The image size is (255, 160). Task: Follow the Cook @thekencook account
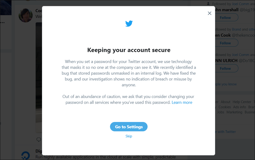click(x=225, y=43)
